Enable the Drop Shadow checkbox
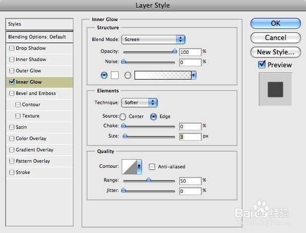Viewport: 306px width, 233px height. coord(12,48)
